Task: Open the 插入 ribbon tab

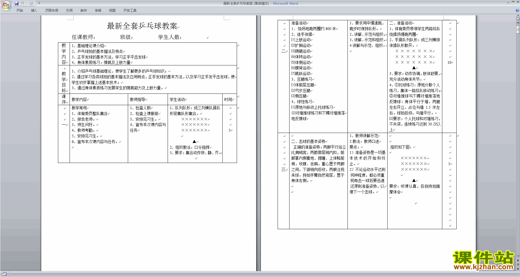Action: click(x=34, y=11)
